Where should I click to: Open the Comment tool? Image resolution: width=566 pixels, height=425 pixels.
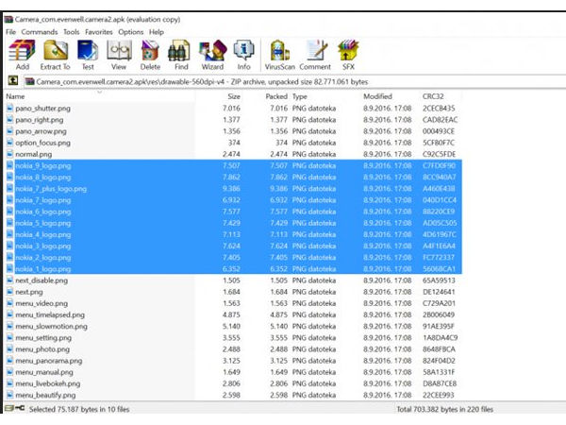(315, 55)
